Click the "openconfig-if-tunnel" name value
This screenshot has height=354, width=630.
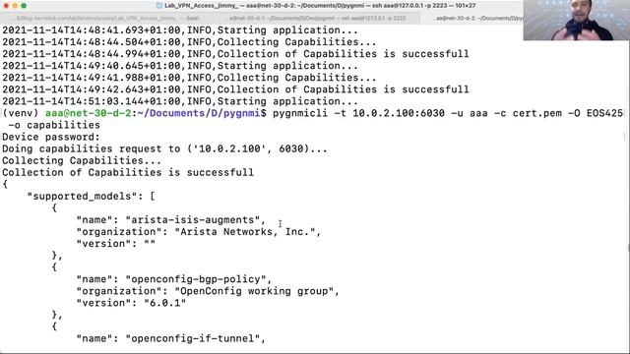pos(193,338)
